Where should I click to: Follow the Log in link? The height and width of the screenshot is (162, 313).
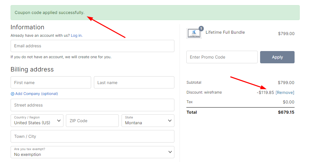pyautogui.click(x=76, y=35)
